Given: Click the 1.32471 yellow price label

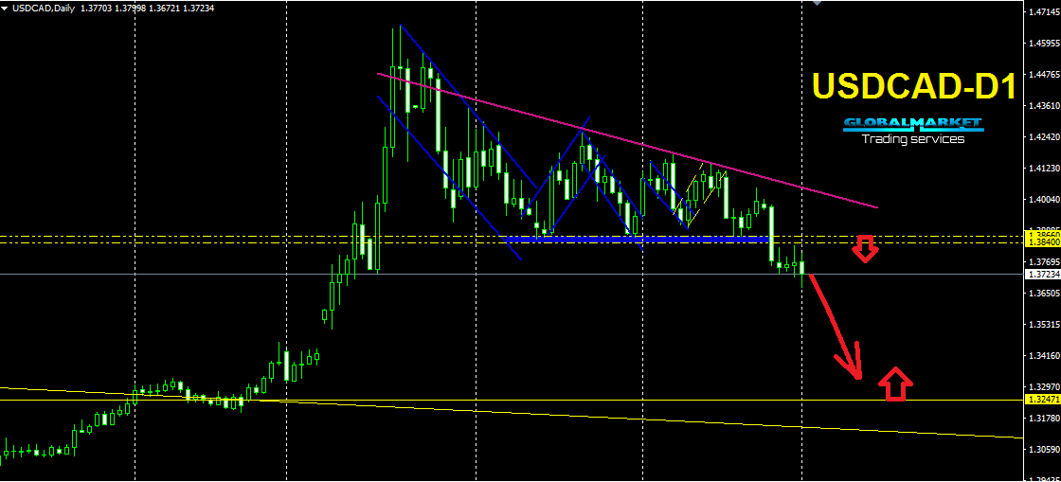Looking at the screenshot, I should coord(1042,401).
